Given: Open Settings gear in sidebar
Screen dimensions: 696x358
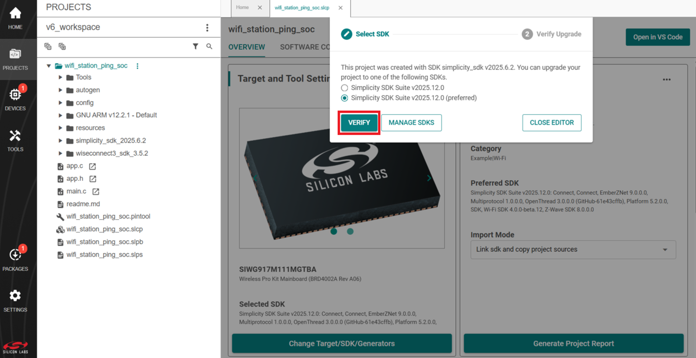Looking at the screenshot, I should [15, 300].
